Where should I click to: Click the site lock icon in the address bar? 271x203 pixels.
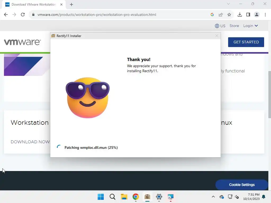tap(33, 15)
